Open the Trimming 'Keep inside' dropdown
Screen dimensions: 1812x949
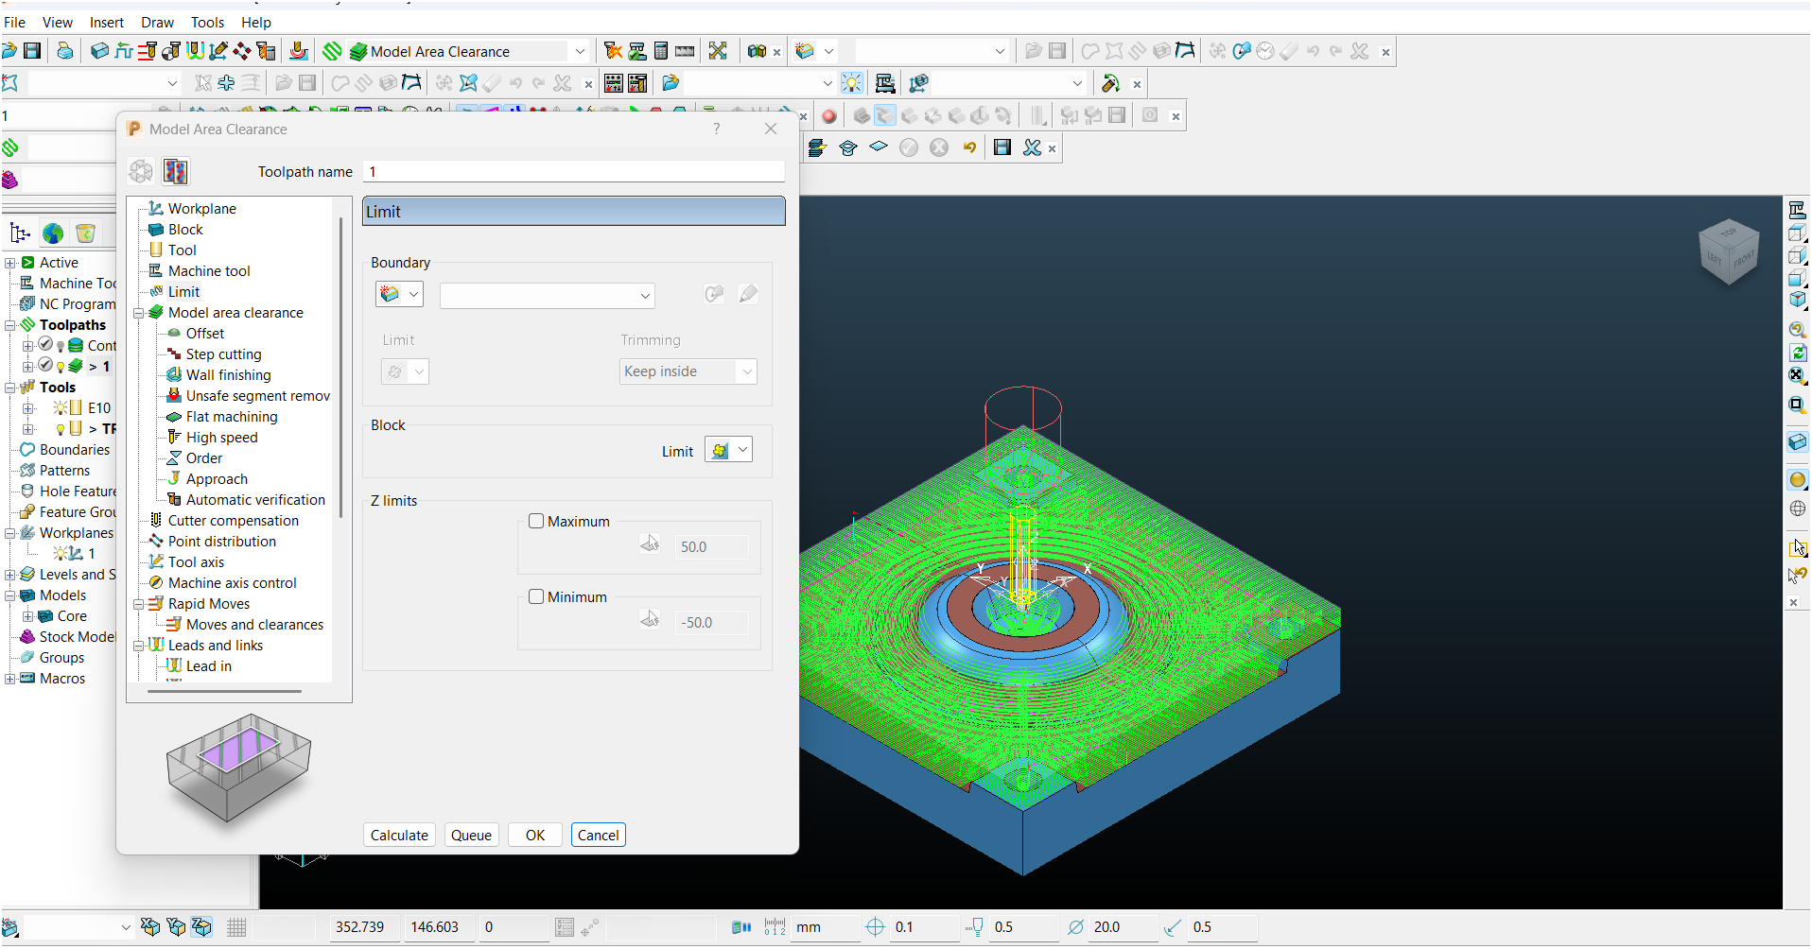pos(688,371)
